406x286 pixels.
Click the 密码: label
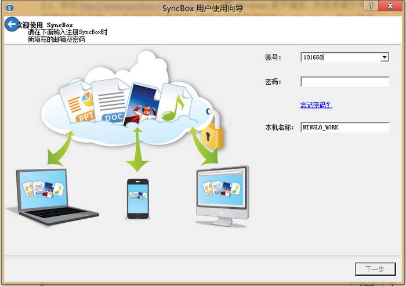coord(273,82)
